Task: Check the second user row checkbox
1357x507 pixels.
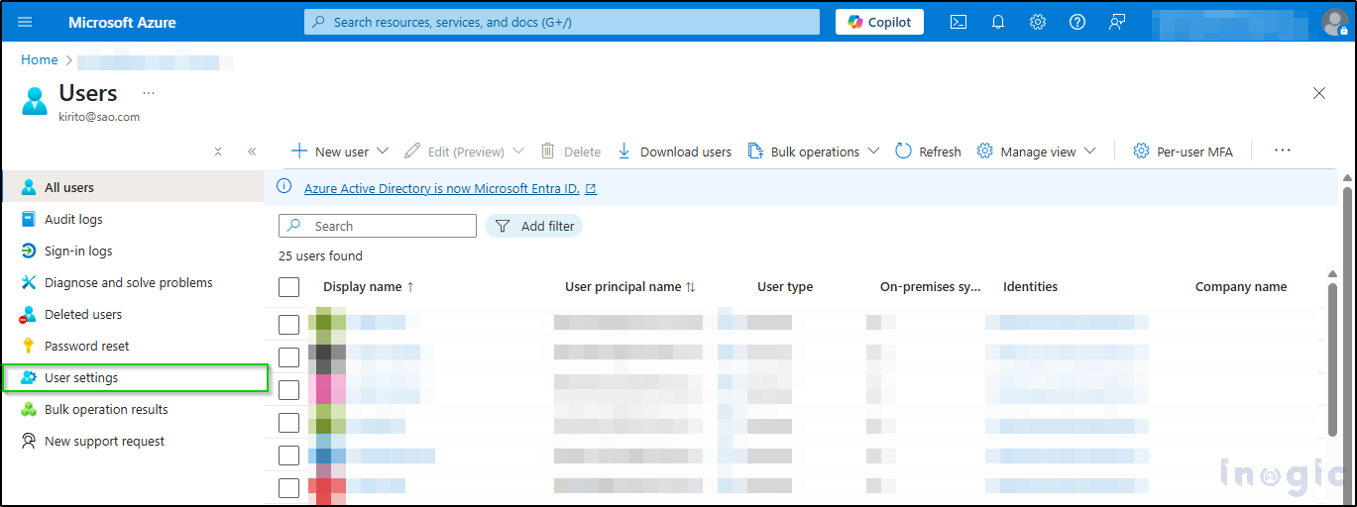Action: 289,357
